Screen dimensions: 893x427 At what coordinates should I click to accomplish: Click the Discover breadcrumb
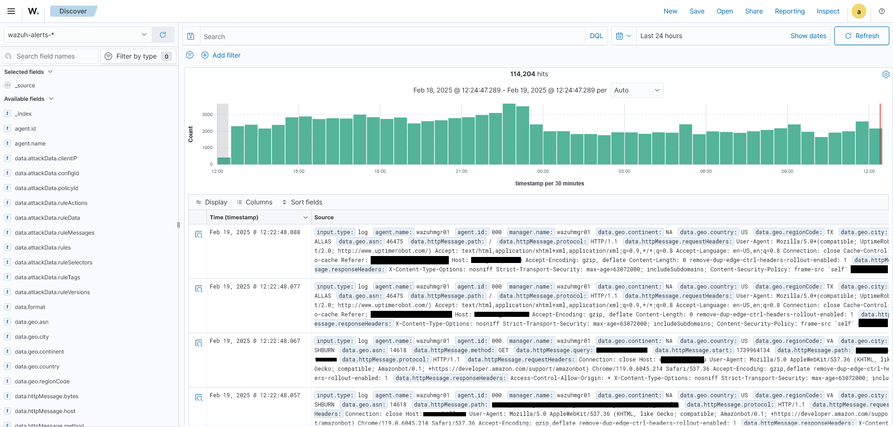pos(73,11)
